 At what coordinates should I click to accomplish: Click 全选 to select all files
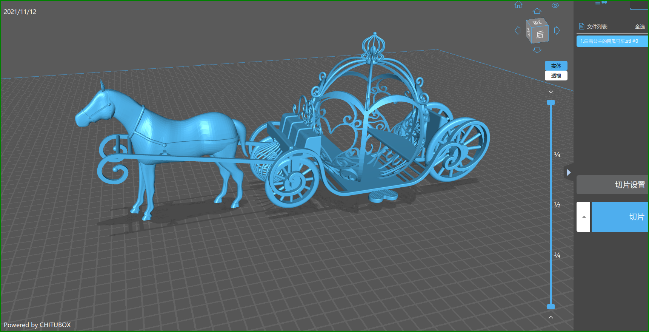(640, 27)
